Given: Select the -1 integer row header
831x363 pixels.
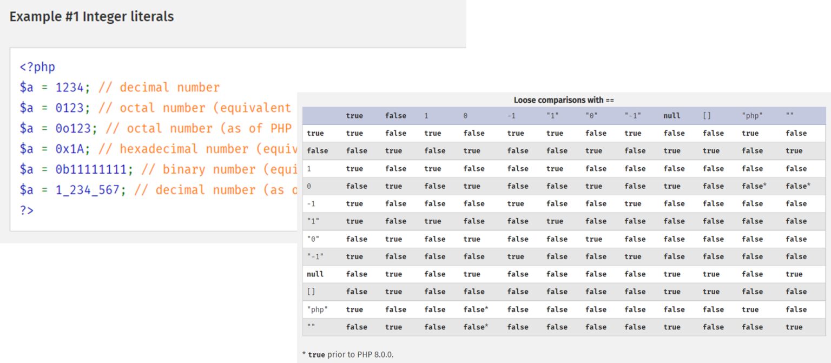Looking at the screenshot, I should 312,204.
